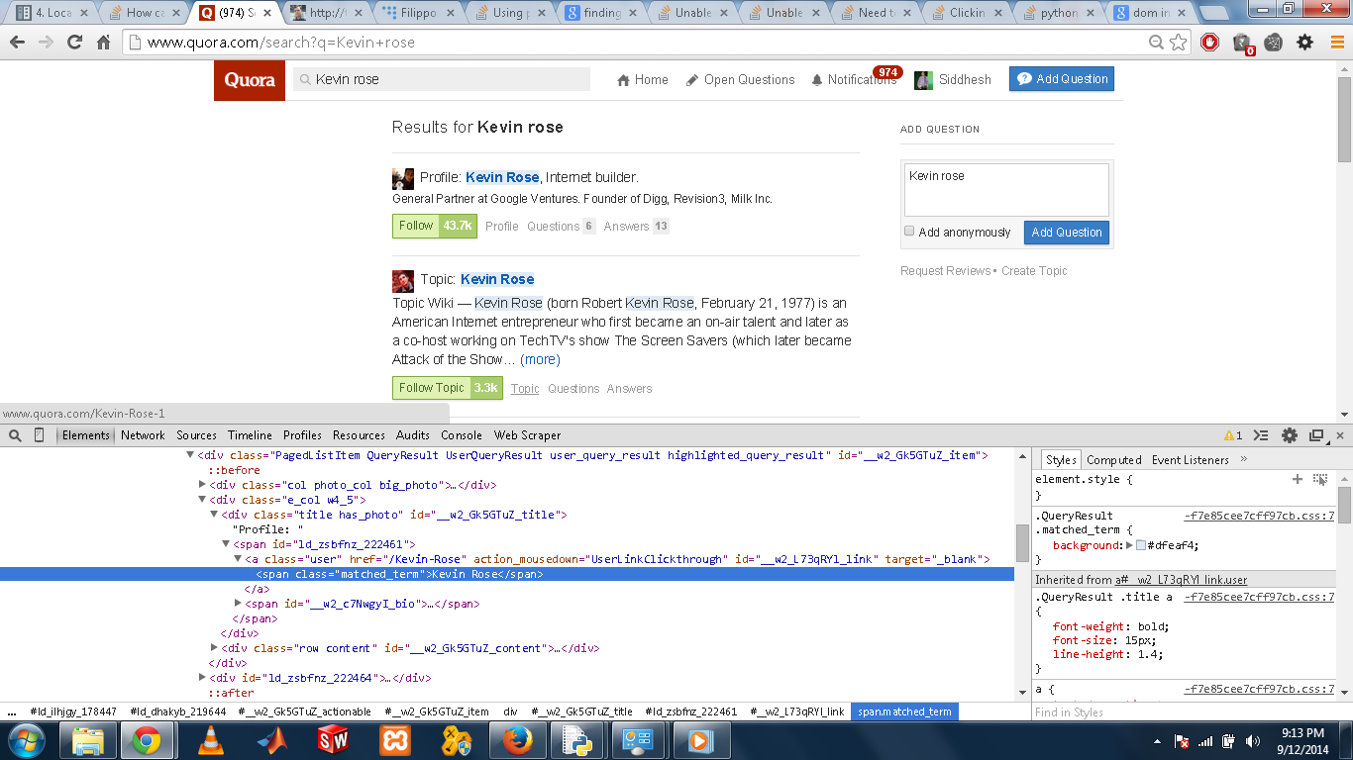Screen dimensions: 1353x760
Task: Click Follow Topic button
Action: tap(448, 388)
